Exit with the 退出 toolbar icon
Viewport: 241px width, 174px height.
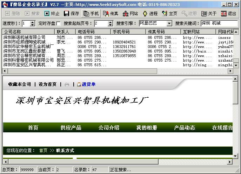[228, 14]
